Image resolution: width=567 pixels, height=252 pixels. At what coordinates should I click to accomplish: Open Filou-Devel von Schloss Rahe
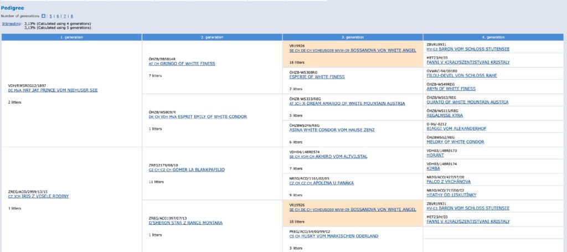[x=461, y=75]
